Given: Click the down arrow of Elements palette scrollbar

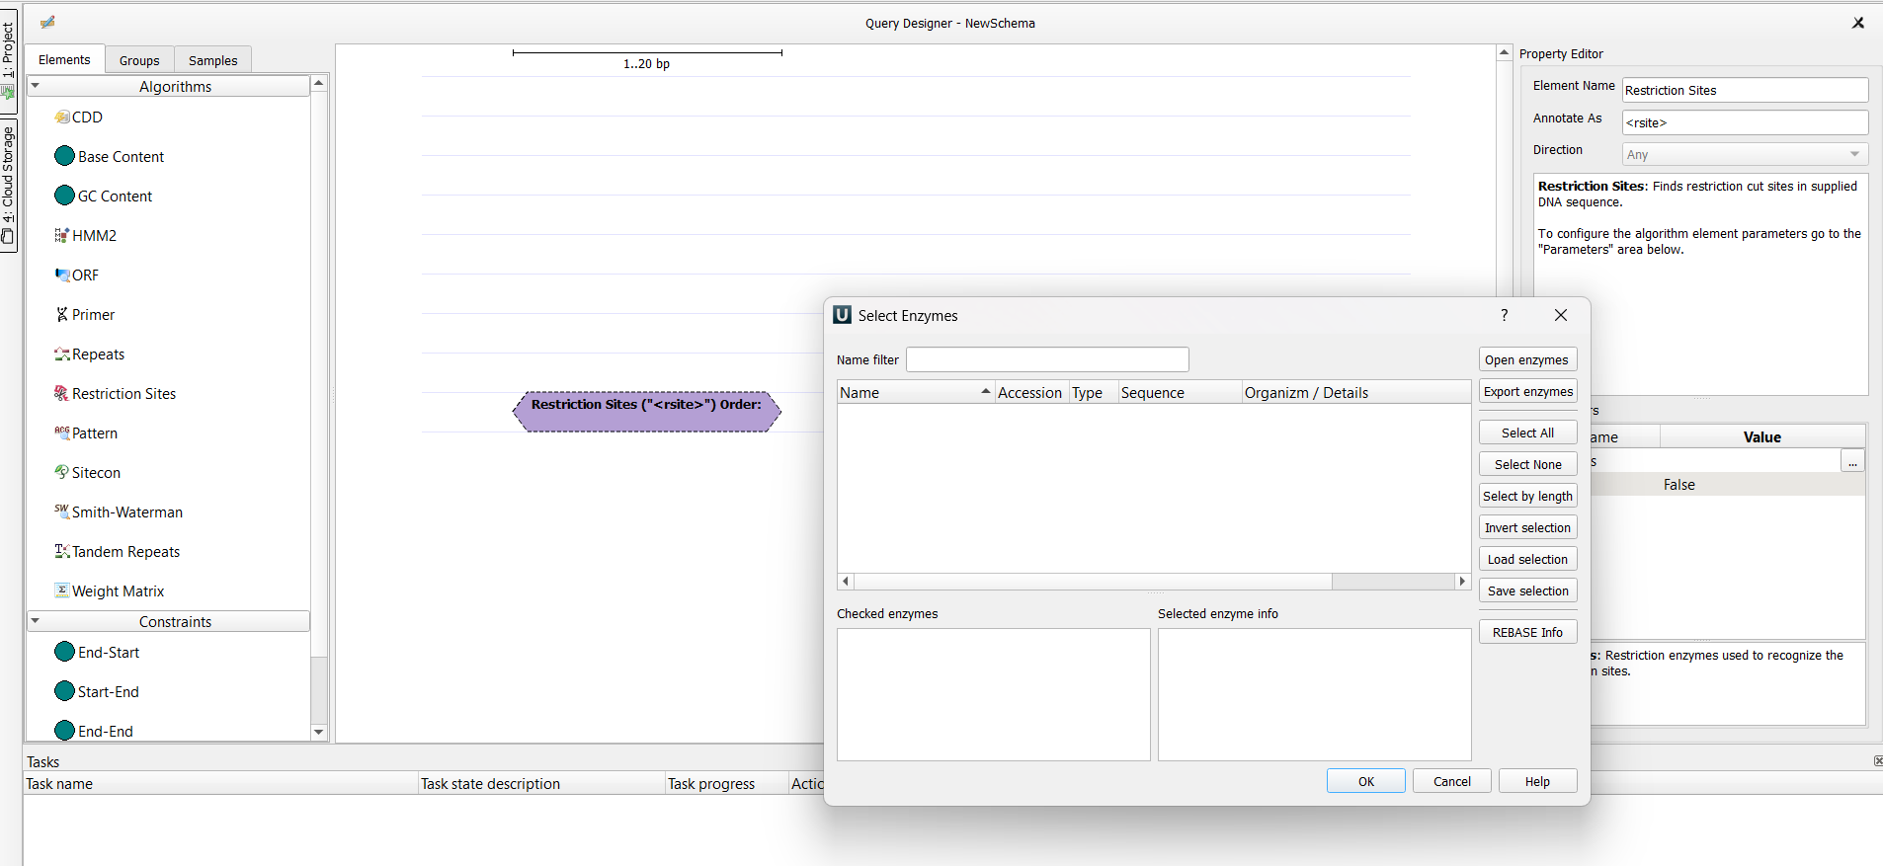Looking at the screenshot, I should (x=318, y=732).
